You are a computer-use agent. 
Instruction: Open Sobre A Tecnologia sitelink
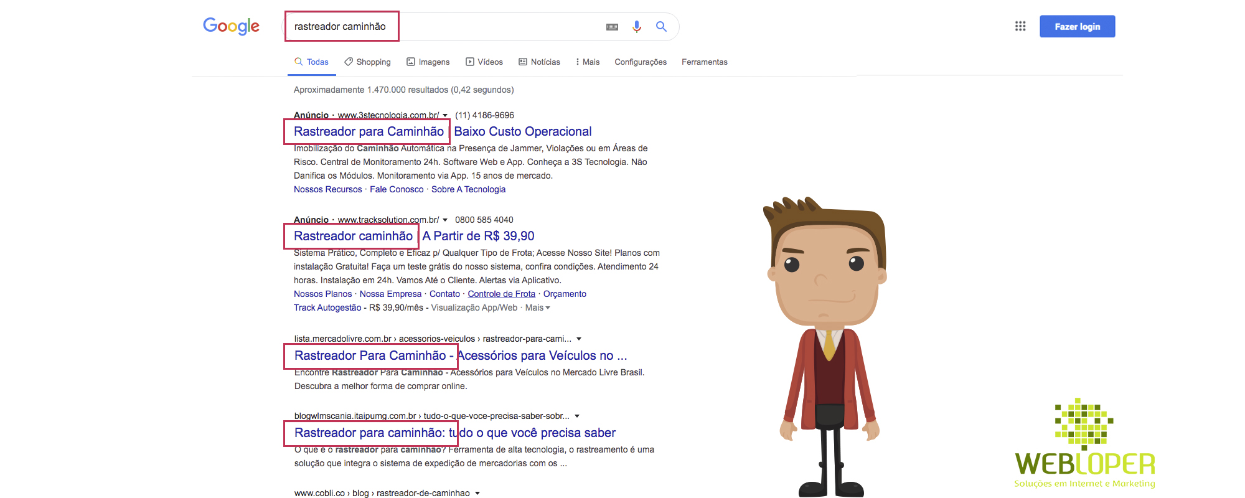(x=468, y=189)
